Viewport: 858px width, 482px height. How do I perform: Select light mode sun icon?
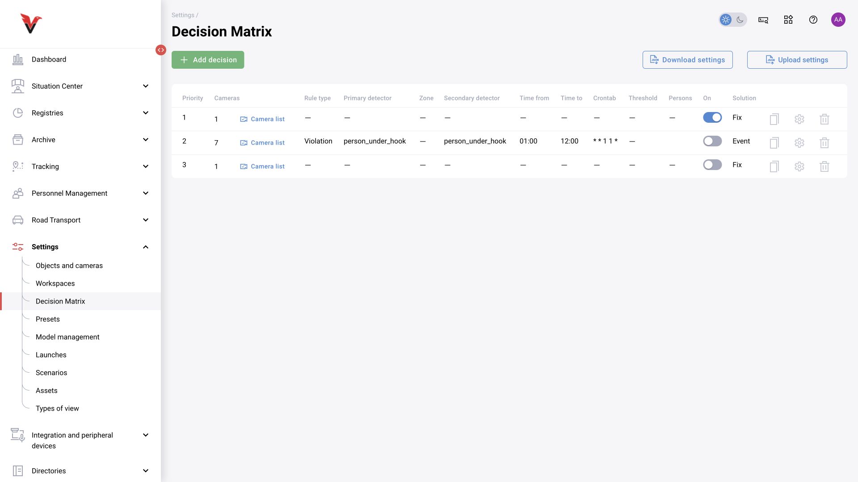click(726, 20)
